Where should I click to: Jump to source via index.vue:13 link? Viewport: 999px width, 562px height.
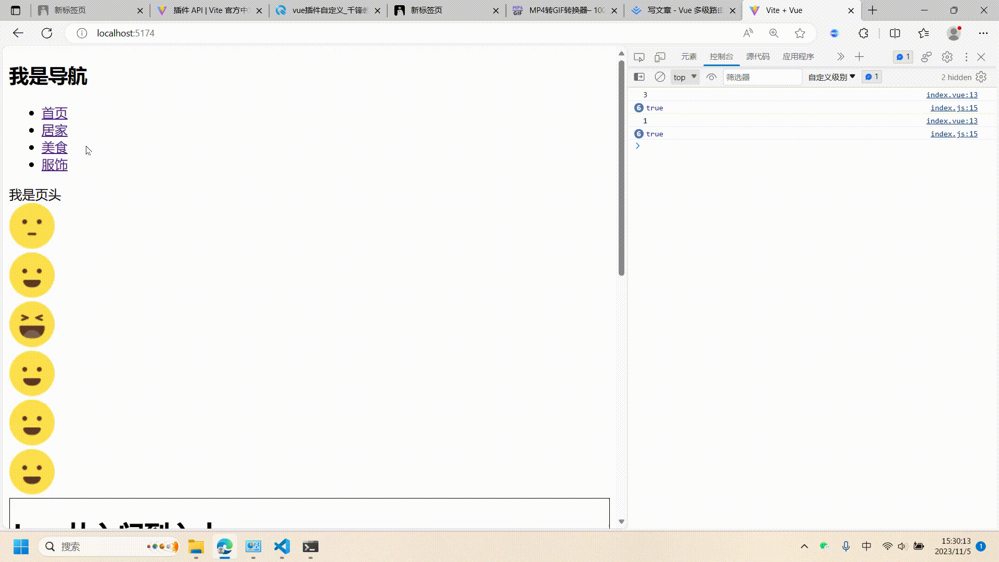[952, 95]
